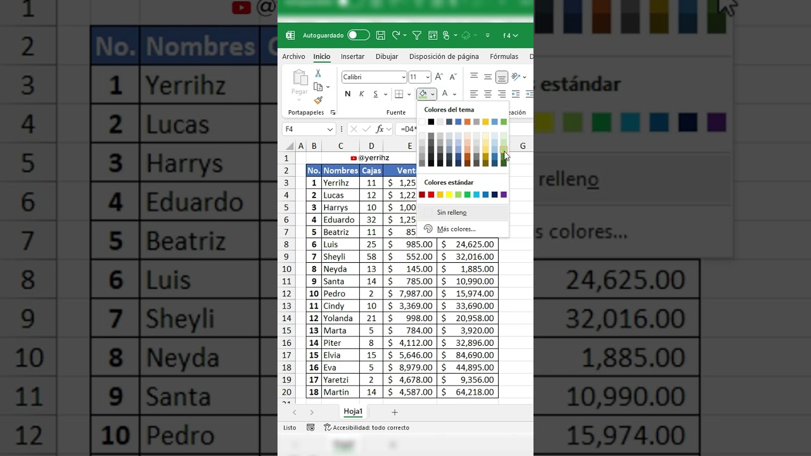
Task: Click the Cut scissors icon
Action: pyautogui.click(x=318, y=73)
